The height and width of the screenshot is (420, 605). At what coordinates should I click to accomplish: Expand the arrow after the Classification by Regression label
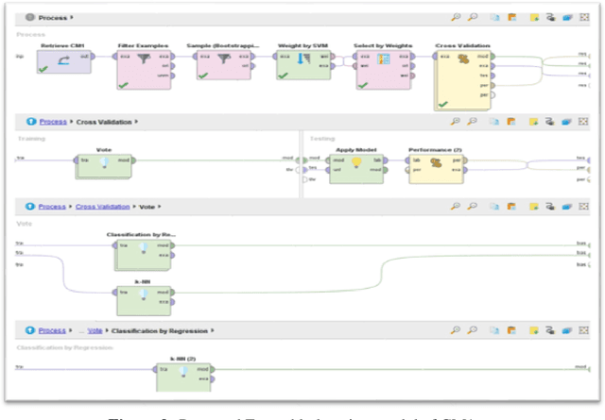212,330
